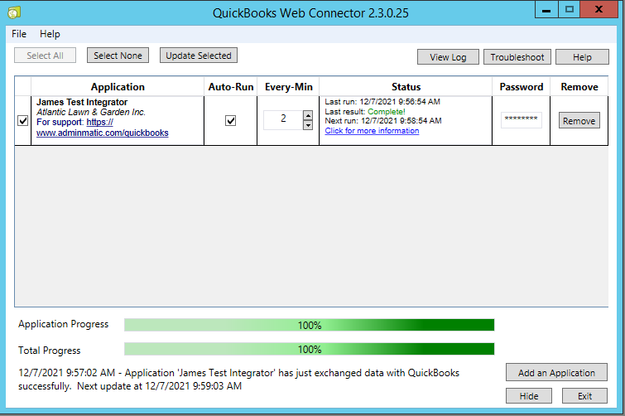Decrease Every-Min value with down arrow
This screenshot has height=416, width=625.
pos(308,125)
